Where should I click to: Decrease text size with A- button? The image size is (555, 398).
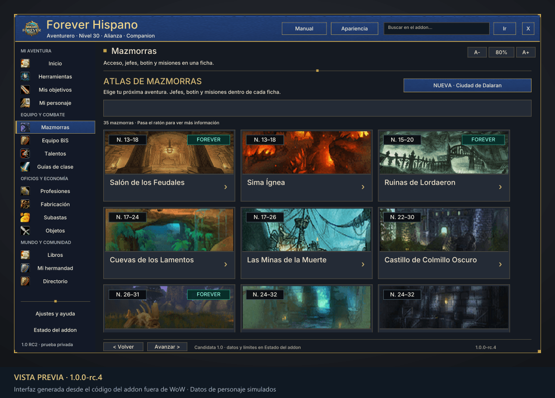pyautogui.click(x=477, y=52)
